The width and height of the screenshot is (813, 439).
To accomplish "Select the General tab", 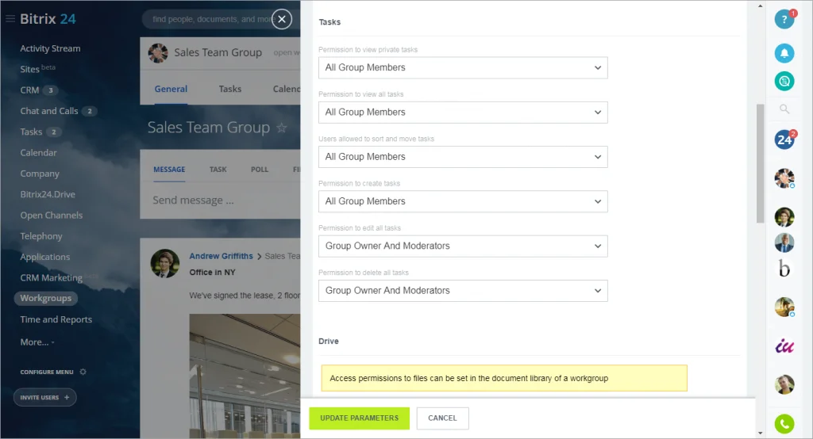I will [171, 89].
